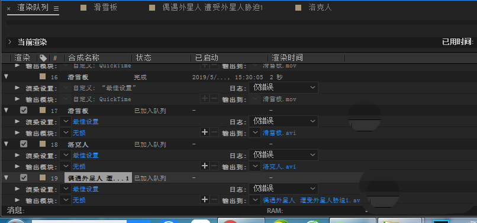The height and width of the screenshot is (223, 477).
Task: Click the label tag column header icon
Action: 44,58
